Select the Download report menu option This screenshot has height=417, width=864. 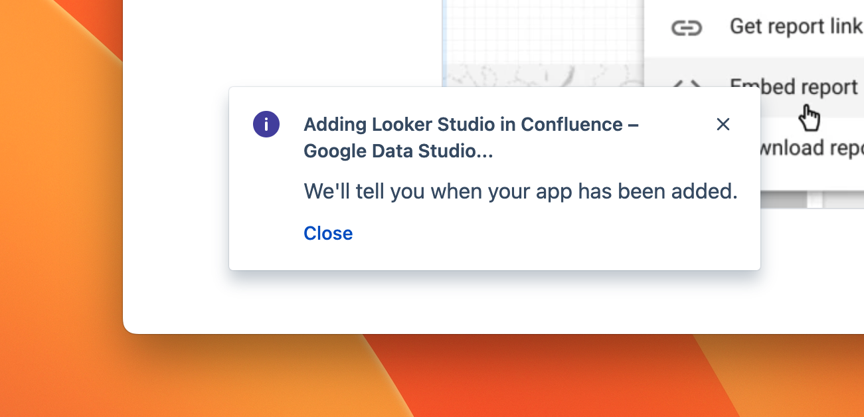812,148
